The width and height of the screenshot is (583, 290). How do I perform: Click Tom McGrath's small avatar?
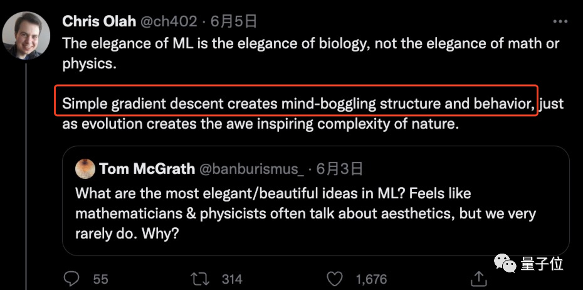[84, 168]
